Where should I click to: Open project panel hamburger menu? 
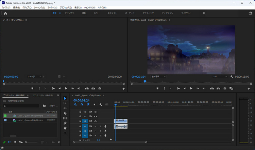click(x=28, y=96)
